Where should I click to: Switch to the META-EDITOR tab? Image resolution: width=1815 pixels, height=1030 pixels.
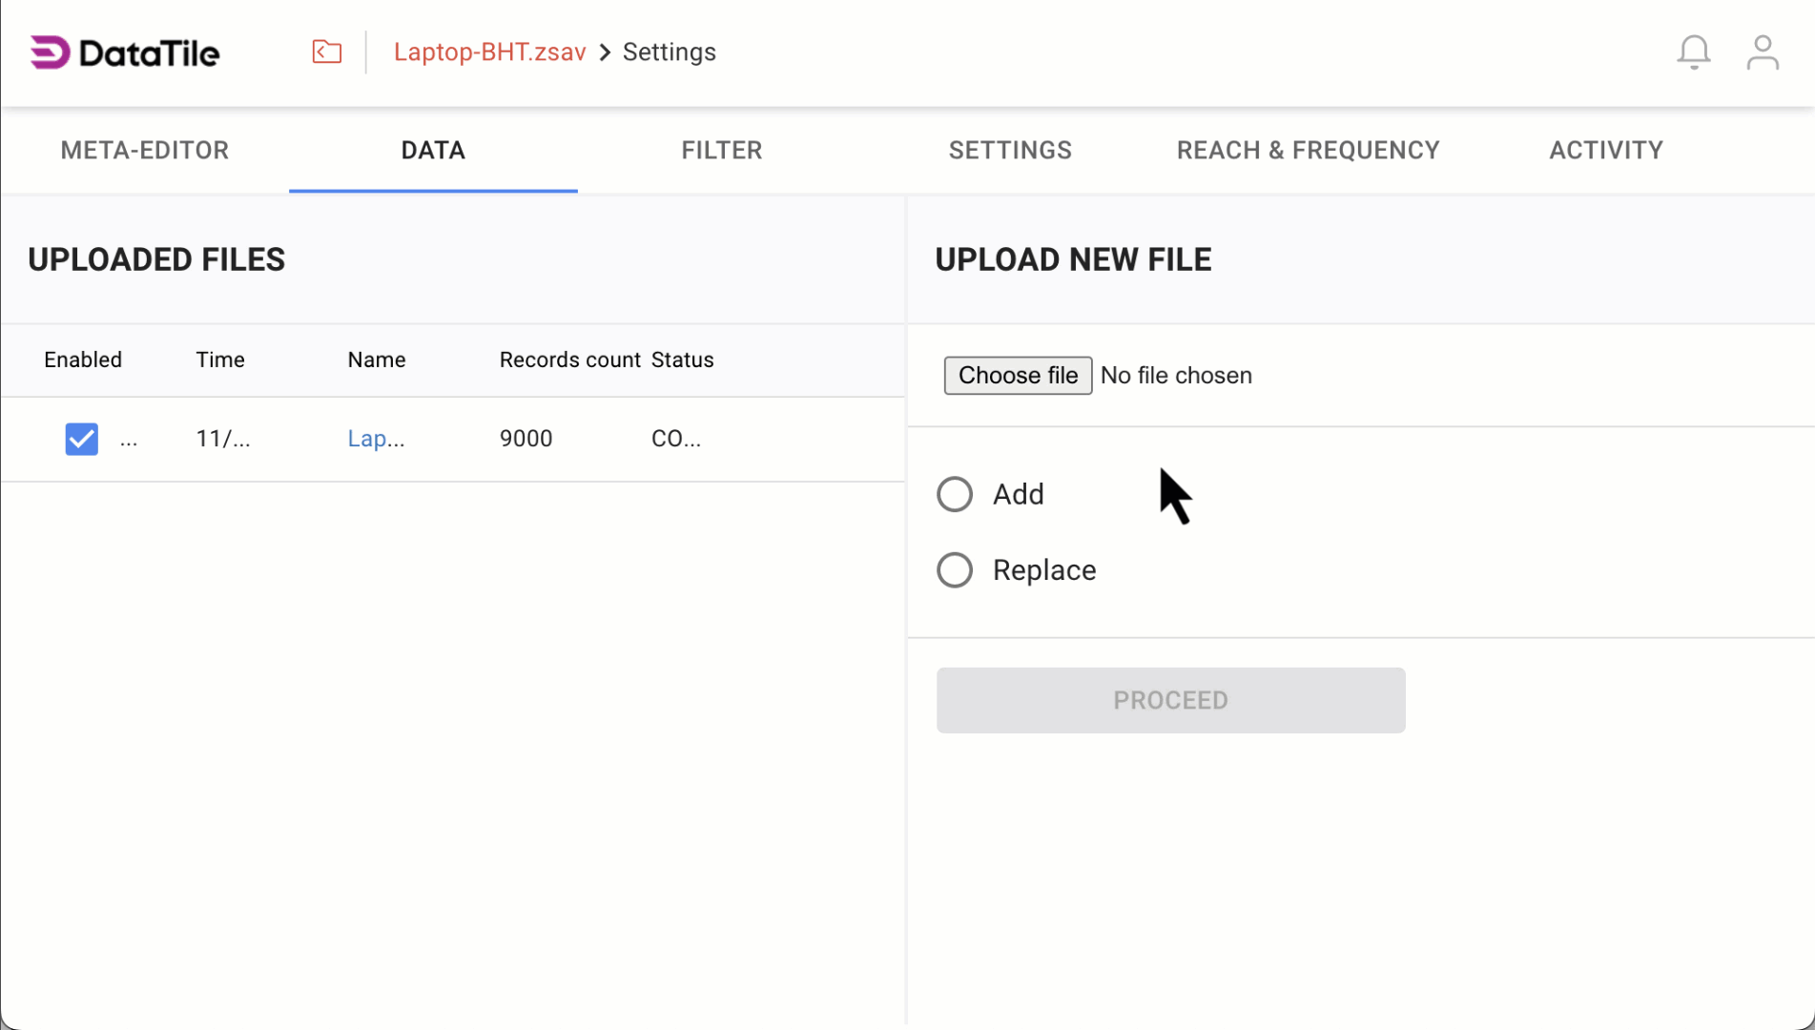[x=144, y=150]
